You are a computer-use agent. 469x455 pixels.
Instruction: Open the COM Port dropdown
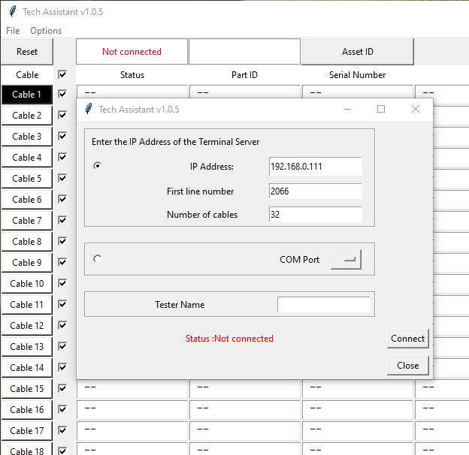coord(346,259)
